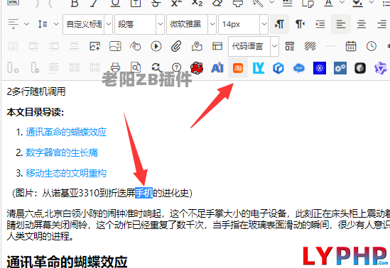Open the 通讯革命的蝴蝶效应 link
The image size is (390, 268).
pyautogui.click(x=66, y=132)
